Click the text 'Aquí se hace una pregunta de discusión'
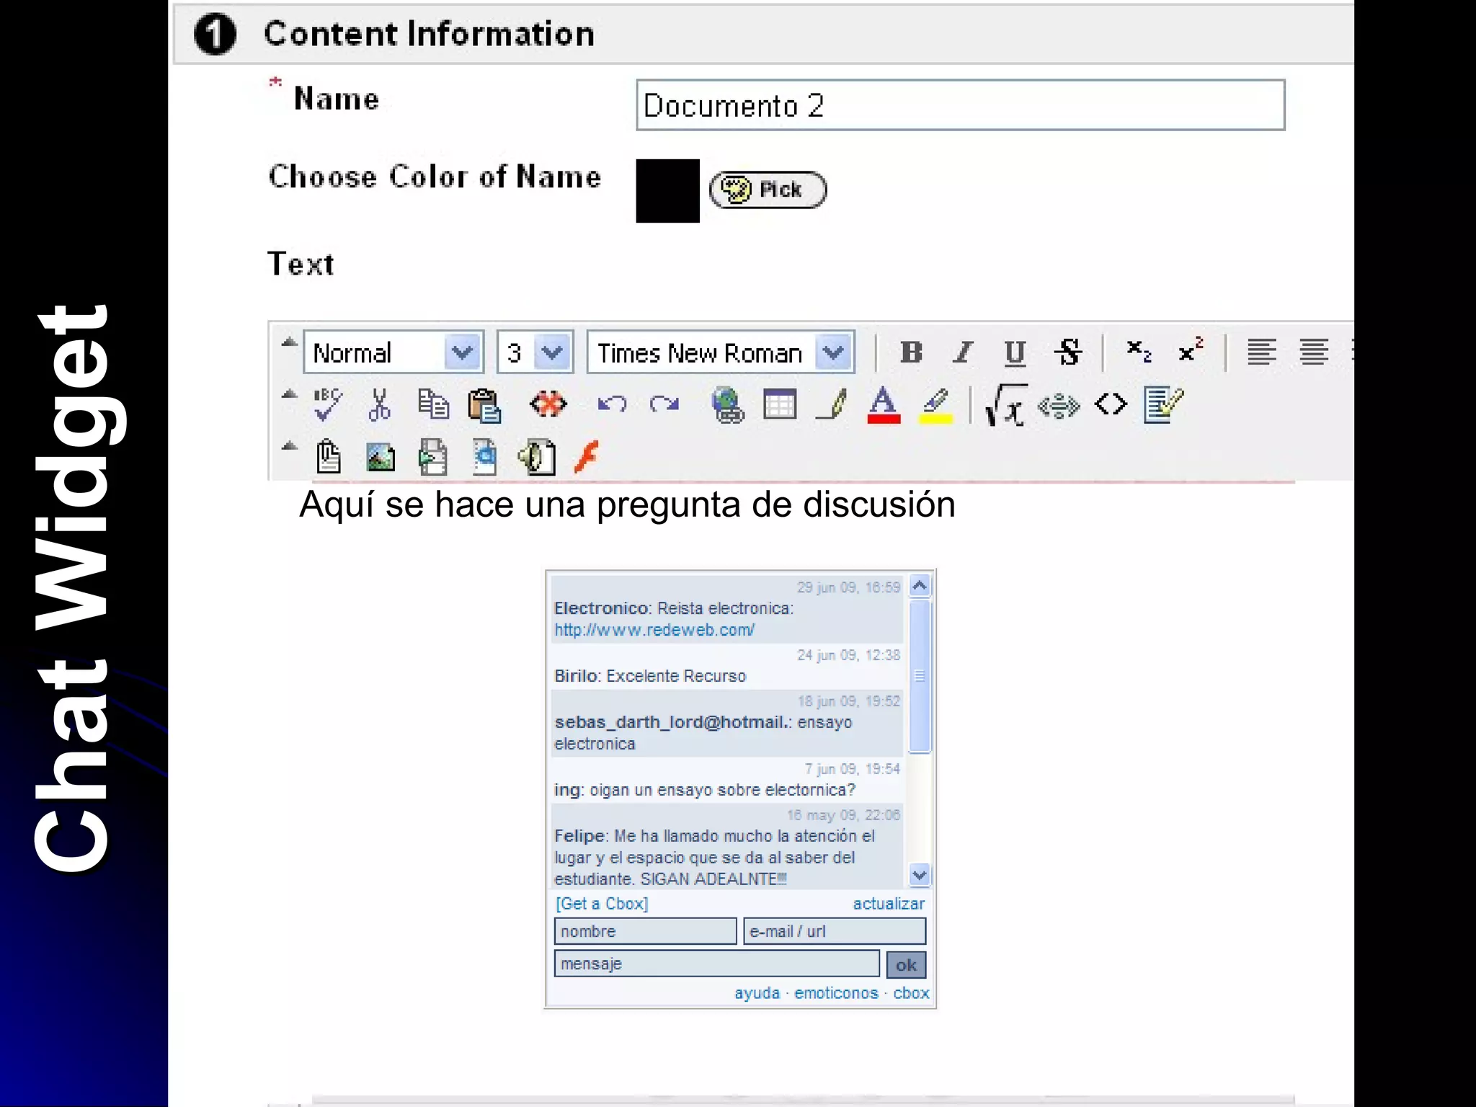Screen dimensions: 1476x1107 point(627,504)
